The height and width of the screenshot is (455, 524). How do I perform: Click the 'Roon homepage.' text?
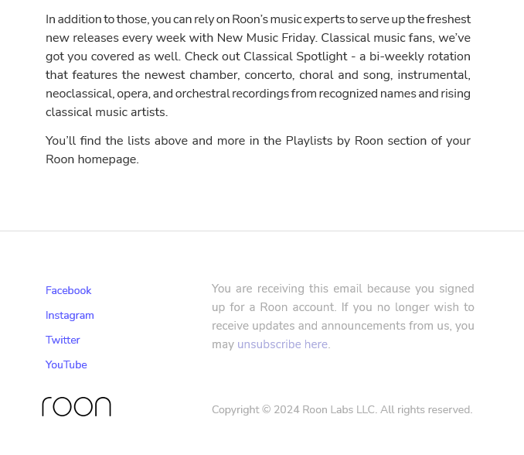[92, 159]
